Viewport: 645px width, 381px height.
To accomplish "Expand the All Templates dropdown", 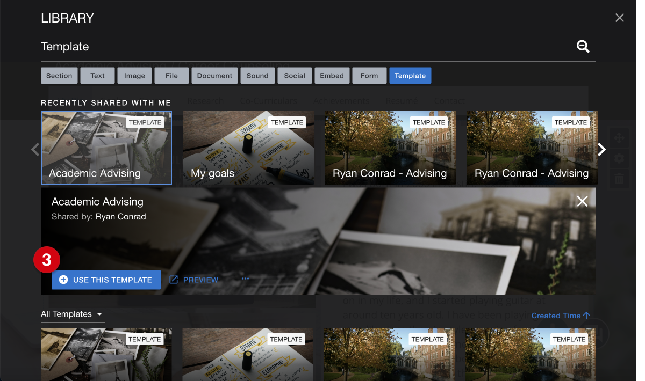I will 72,314.
